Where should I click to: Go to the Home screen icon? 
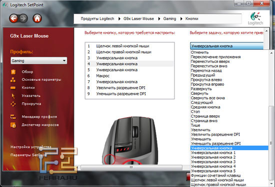37,18
